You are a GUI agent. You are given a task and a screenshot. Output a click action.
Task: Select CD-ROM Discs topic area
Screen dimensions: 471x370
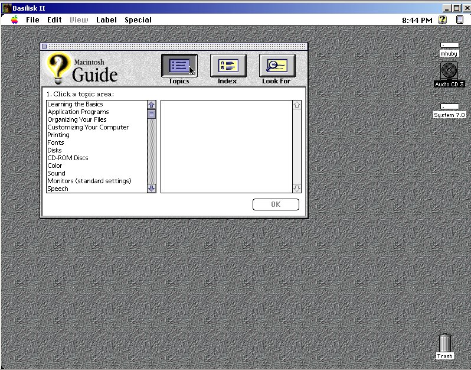click(x=68, y=158)
